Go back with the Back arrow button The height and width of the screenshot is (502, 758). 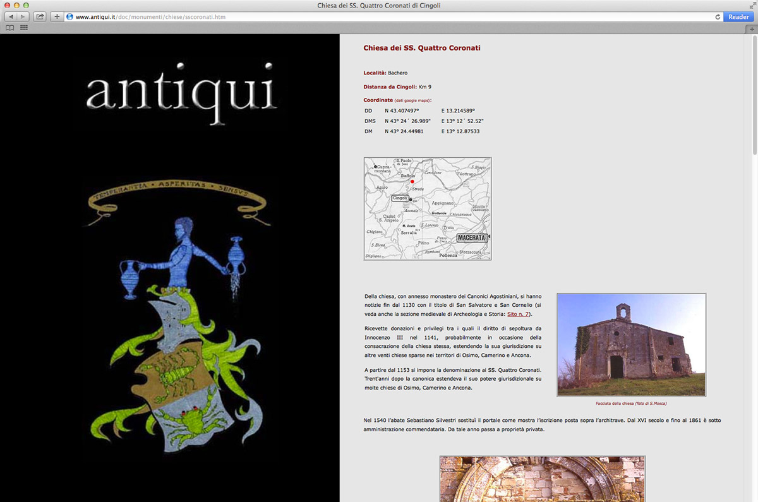pyautogui.click(x=11, y=16)
